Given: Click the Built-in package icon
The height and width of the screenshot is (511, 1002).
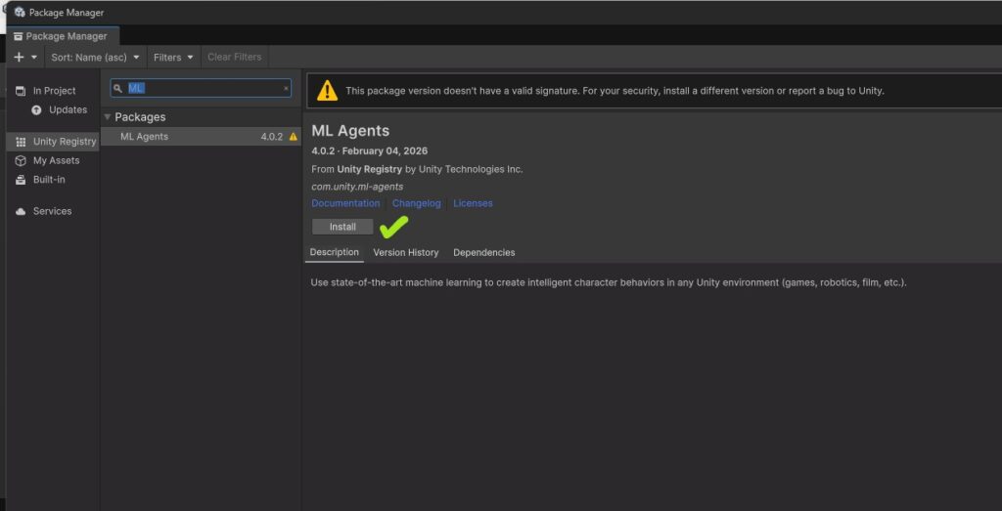Looking at the screenshot, I should coord(21,179).
